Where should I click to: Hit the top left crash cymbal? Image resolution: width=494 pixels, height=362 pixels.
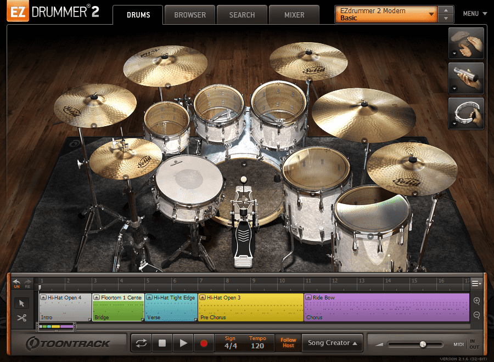(x=165, y=65)
